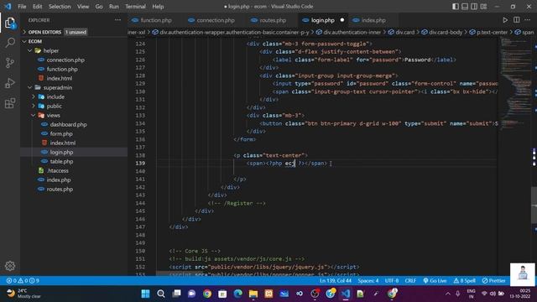The width and height of the screenshot is (537, 302).
Task: Open the Go menu
Action: tap(99, 7)
